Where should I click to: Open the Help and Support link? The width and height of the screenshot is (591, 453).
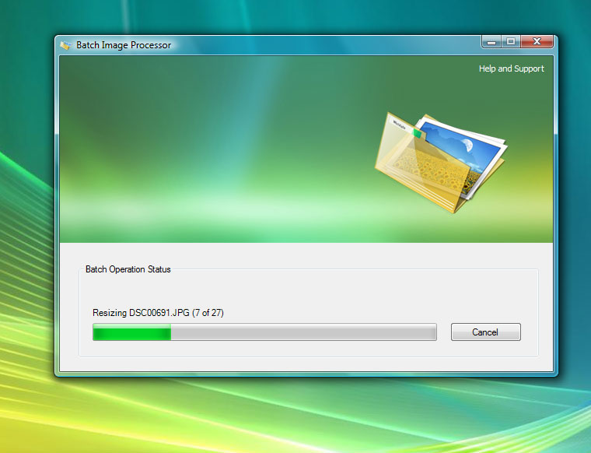tap(511, 68)
